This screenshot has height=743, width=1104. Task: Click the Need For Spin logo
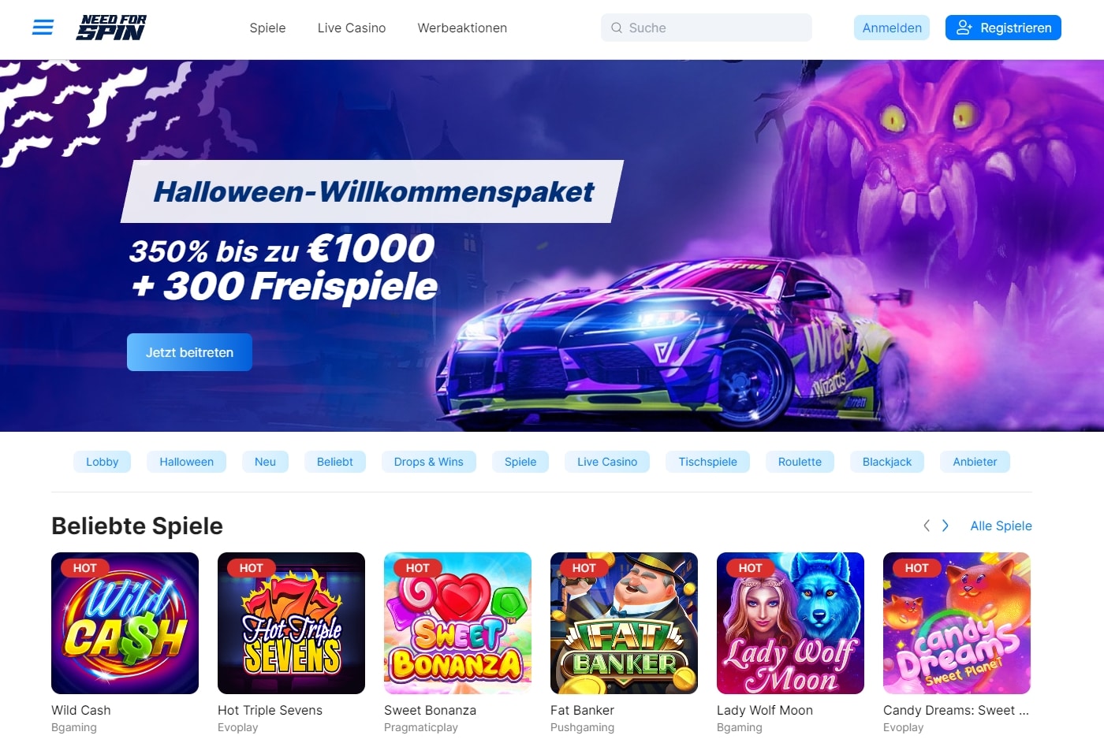111,28
